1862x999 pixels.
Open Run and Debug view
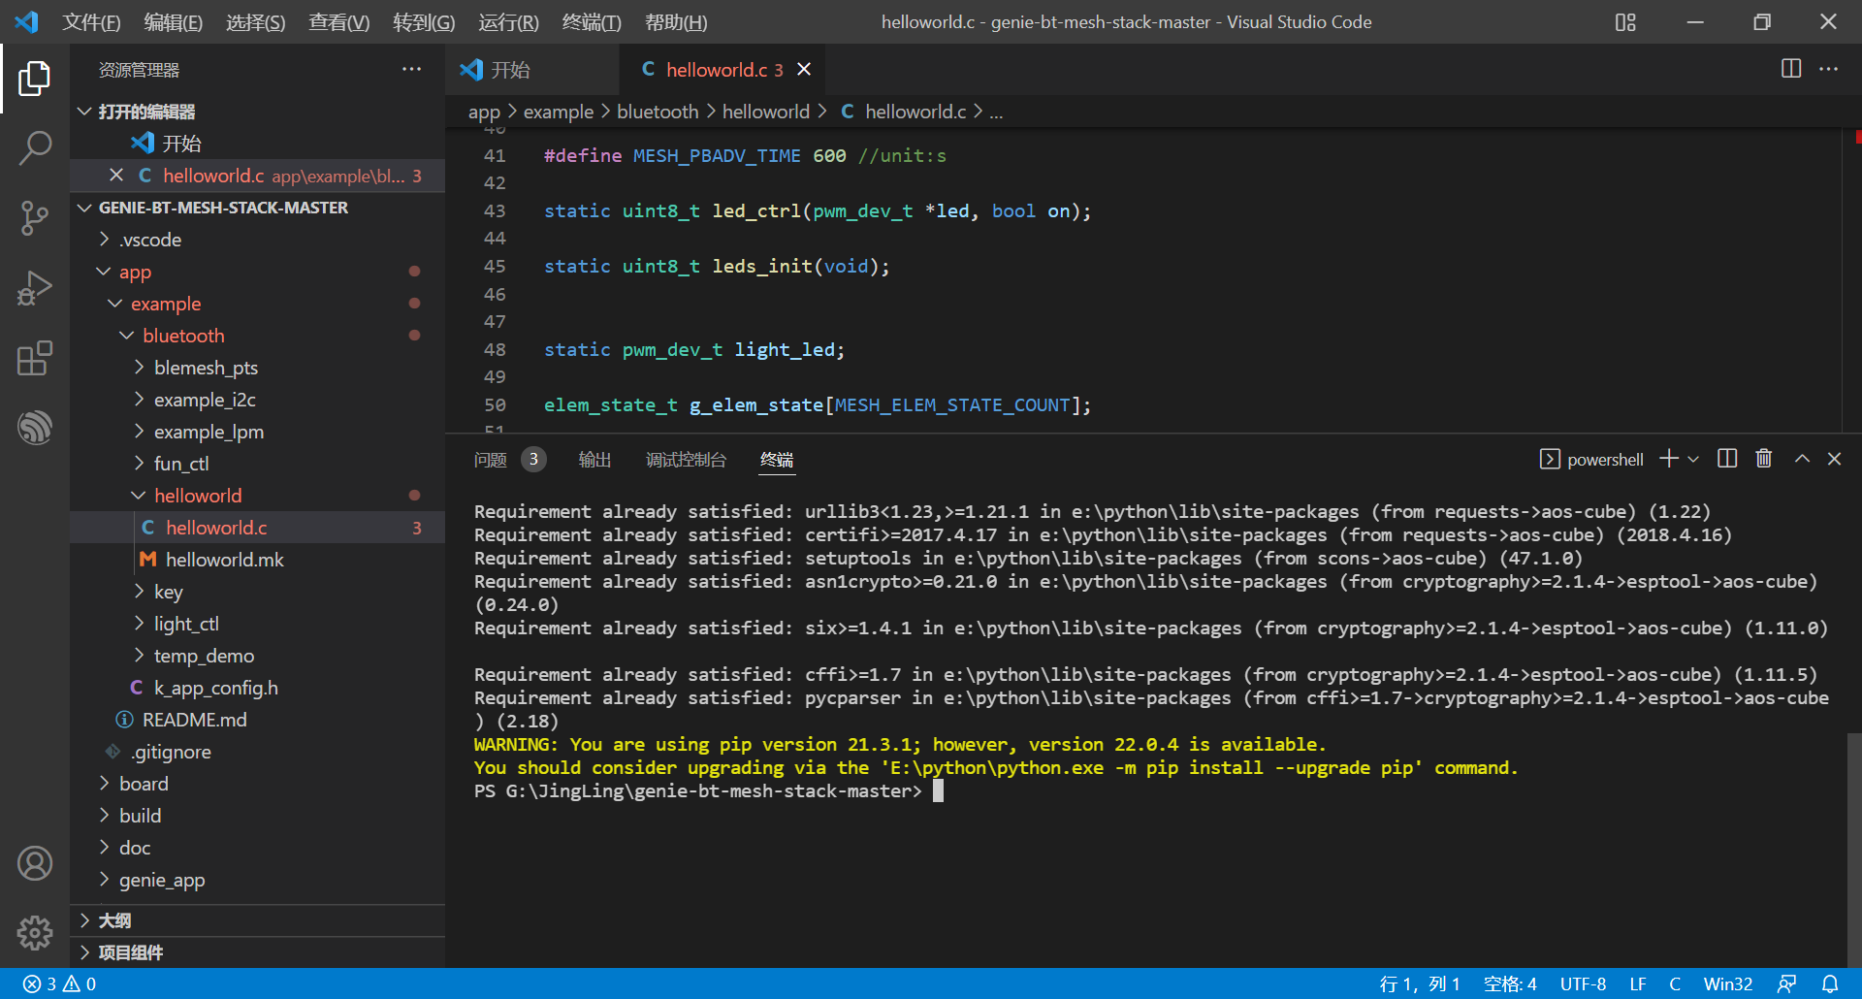(35, 288)
